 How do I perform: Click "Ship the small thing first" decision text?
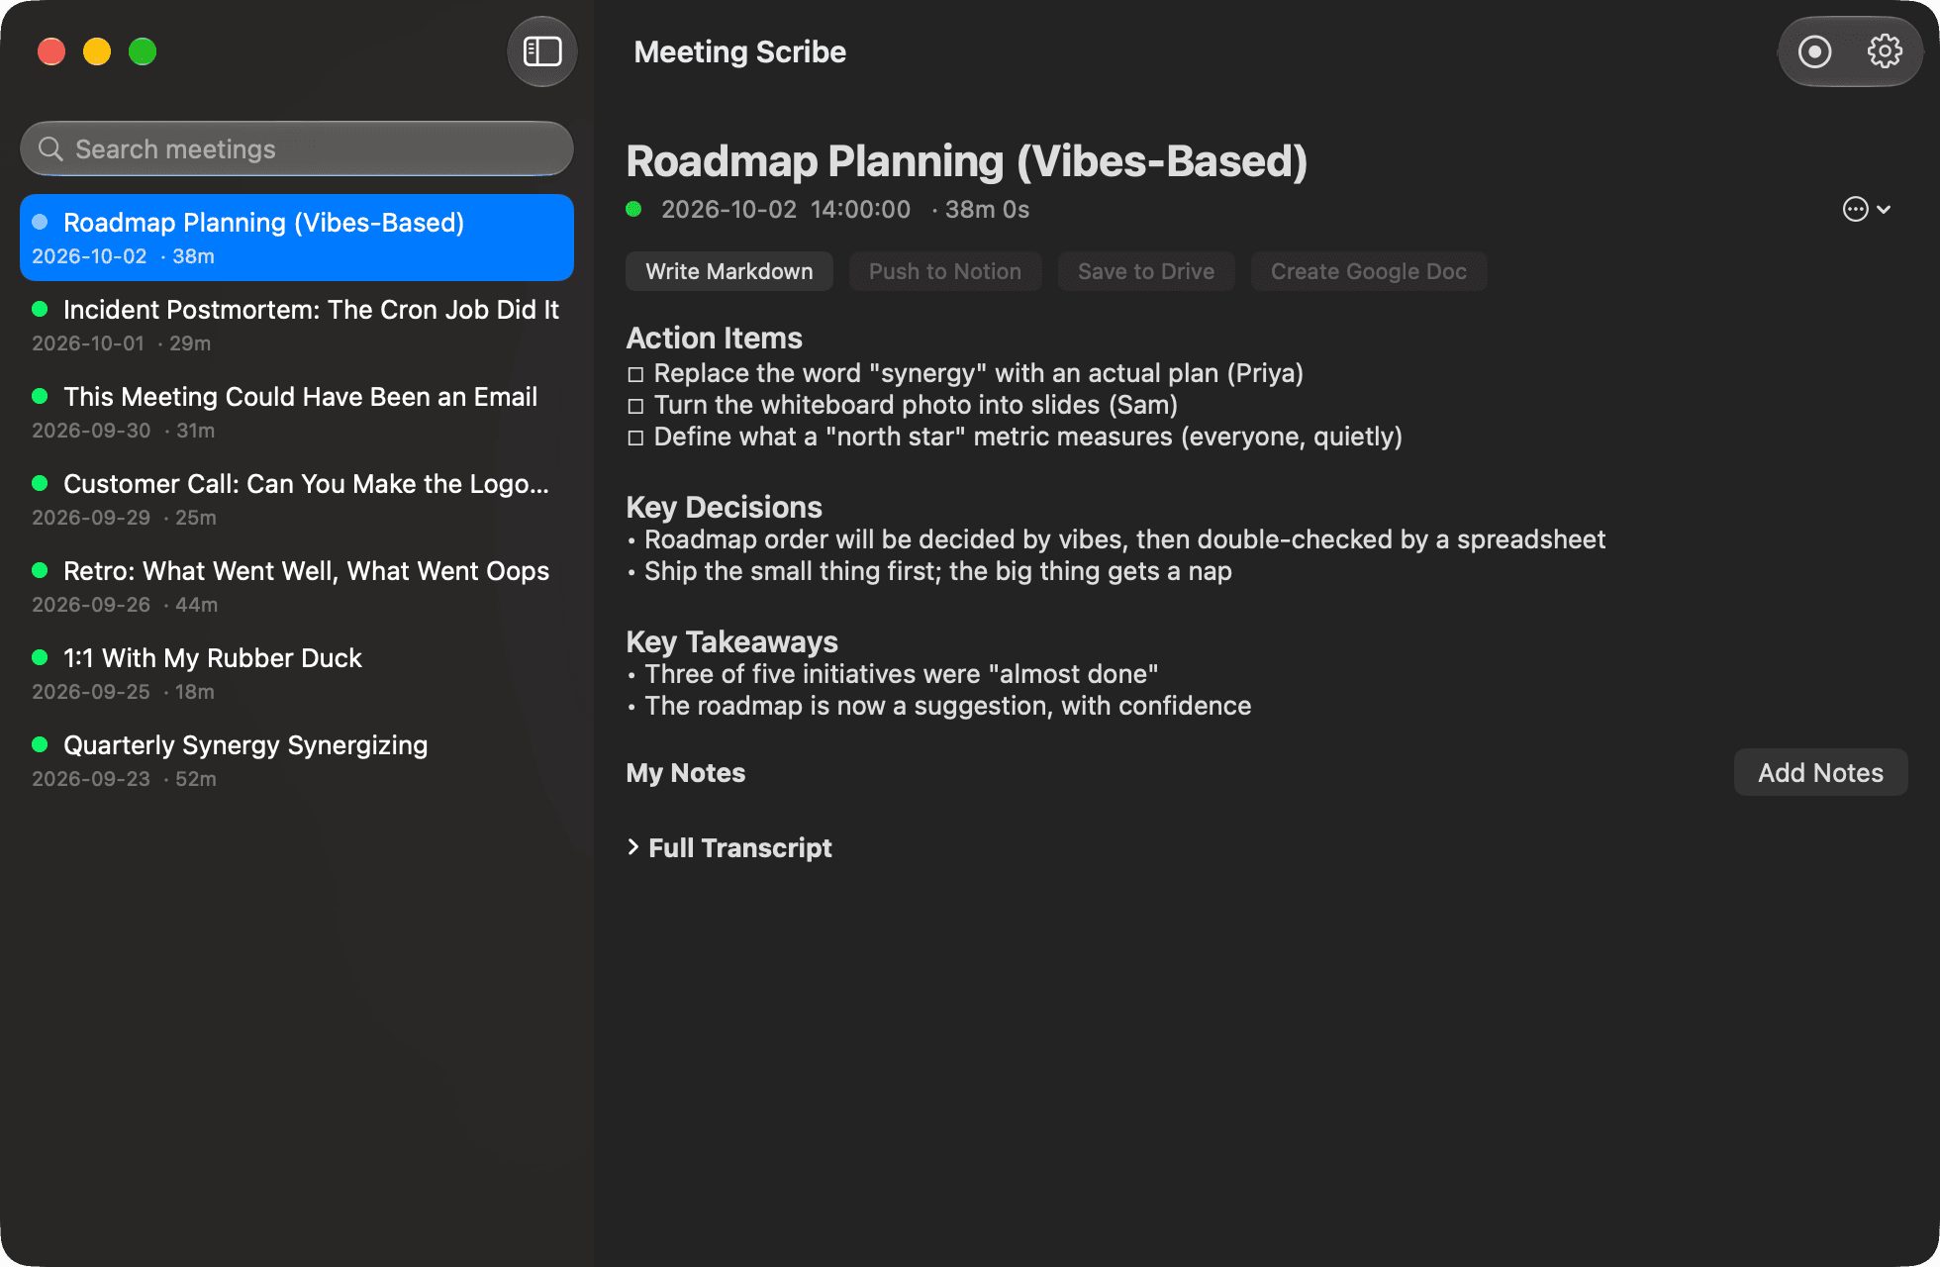point(938,571)
